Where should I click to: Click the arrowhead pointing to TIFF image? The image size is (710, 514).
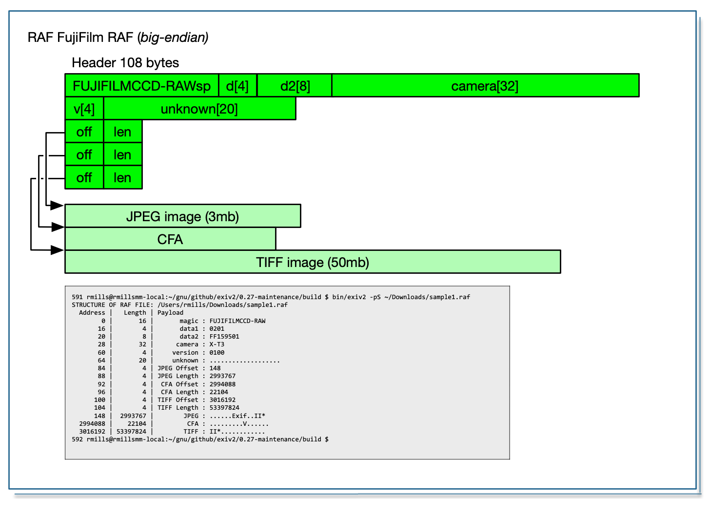(57, 250)
